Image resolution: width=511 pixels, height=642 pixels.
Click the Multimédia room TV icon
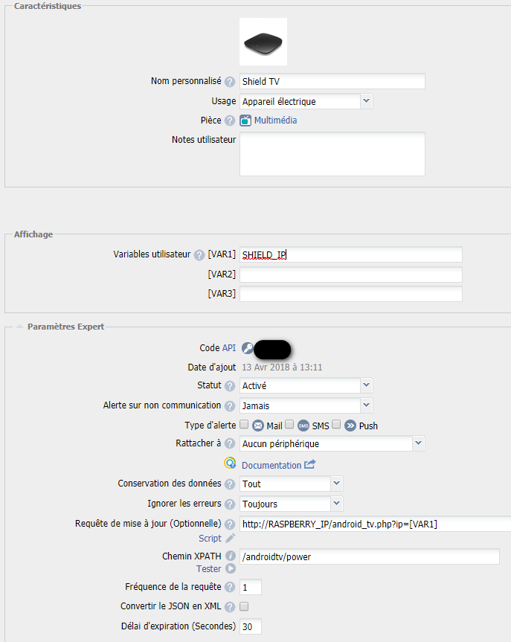pyautogui.click(x=245, y=121)
